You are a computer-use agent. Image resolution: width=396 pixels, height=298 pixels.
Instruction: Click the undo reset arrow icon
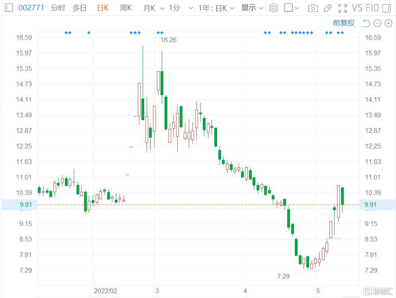point(366,23)
